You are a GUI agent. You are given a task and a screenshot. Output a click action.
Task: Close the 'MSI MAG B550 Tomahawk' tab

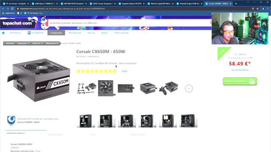coord(86,4)
